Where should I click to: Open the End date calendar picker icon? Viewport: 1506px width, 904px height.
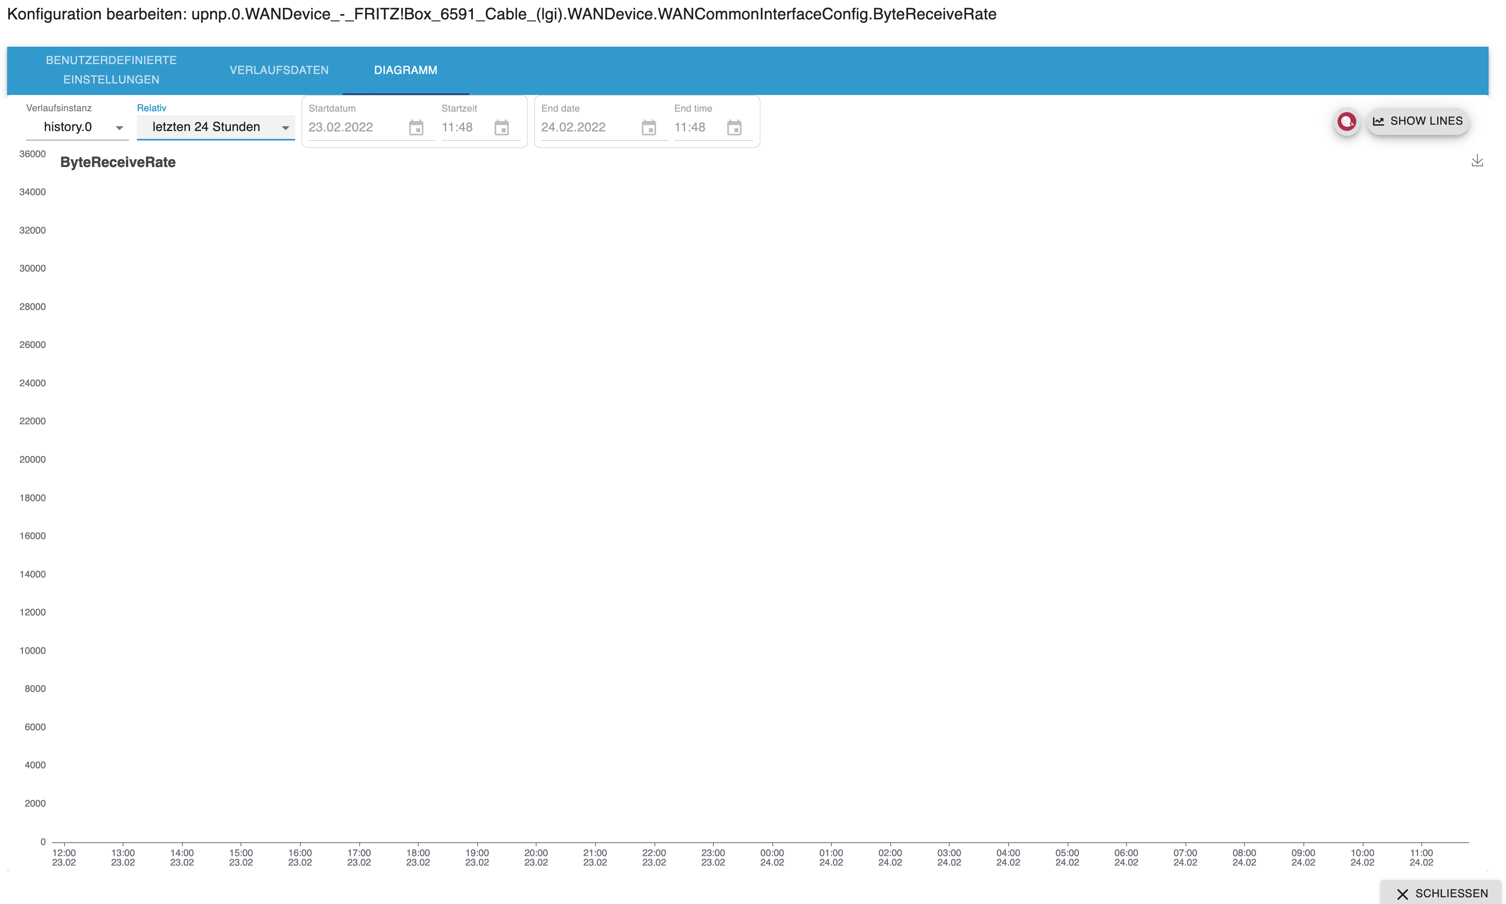[649, 127]
